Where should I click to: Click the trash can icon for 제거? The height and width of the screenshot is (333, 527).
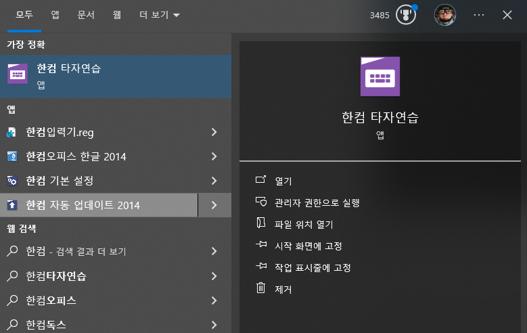coord(261,288)
